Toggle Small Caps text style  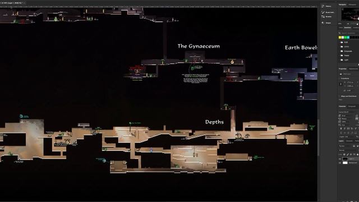tap(352, 128)
